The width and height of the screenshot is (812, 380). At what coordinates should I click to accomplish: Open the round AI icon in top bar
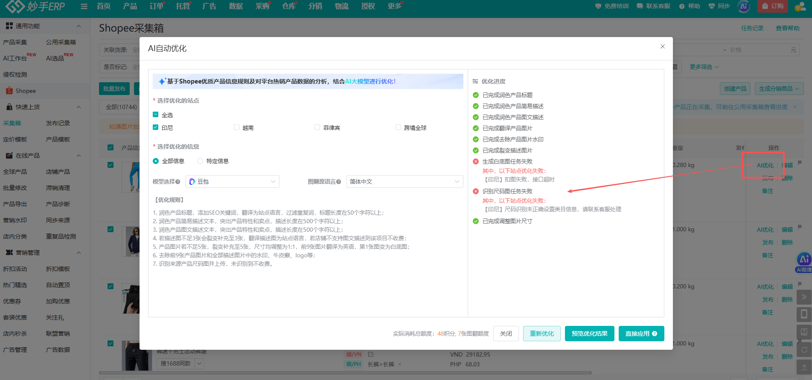(744, 6)
